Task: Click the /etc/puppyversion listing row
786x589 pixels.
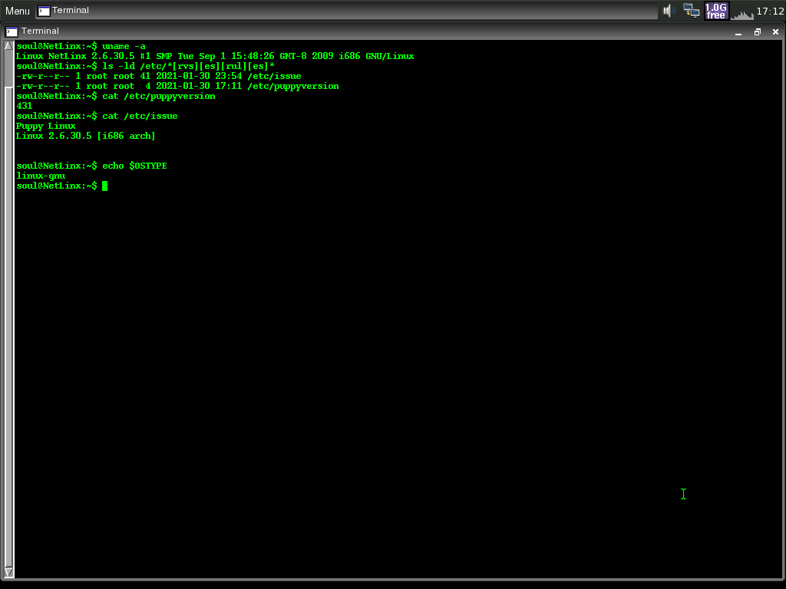Action: click(x=177, y=86)
